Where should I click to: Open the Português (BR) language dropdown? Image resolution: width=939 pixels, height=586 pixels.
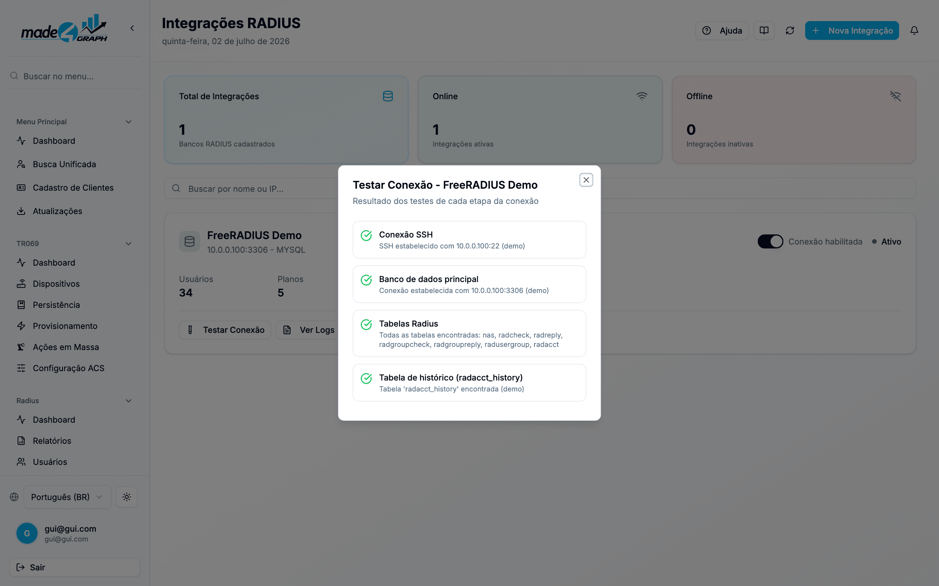67,497
